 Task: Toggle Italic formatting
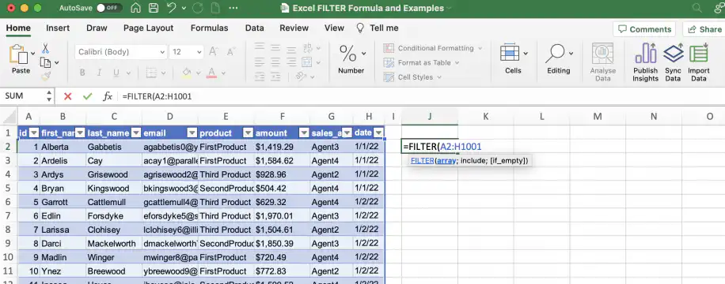tap(98, 73)
